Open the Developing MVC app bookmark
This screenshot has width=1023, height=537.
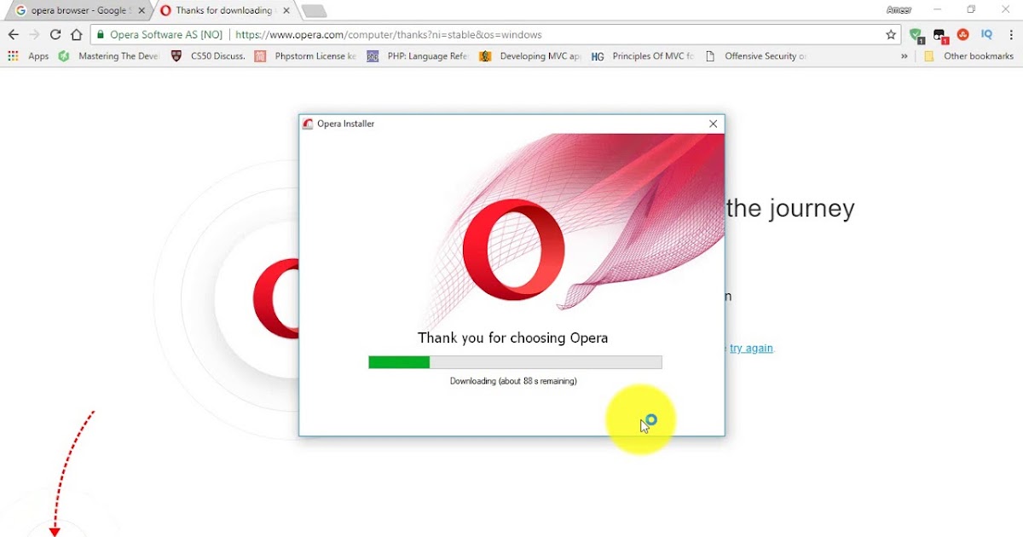click(x=530, y=56)
